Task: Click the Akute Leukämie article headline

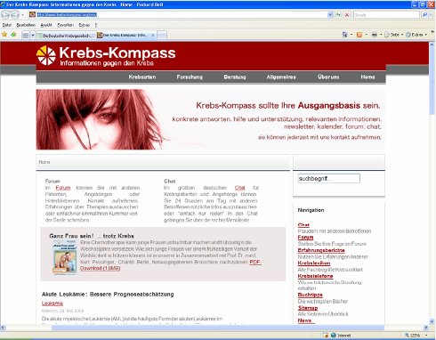Action: coord(108,294)
